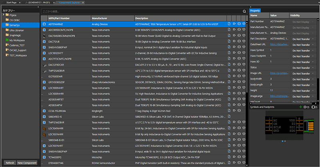Image resolution: width=320 pixels, height=167 pixels.
Task: Click the Refresh button
Action: [x=10, y=163]
